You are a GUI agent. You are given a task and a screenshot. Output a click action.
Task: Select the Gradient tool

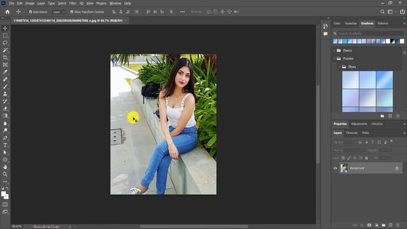5,116
